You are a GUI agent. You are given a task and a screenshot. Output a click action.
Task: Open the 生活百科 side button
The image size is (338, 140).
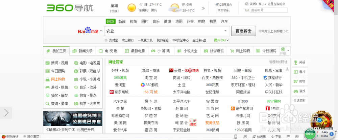[300, 101]
